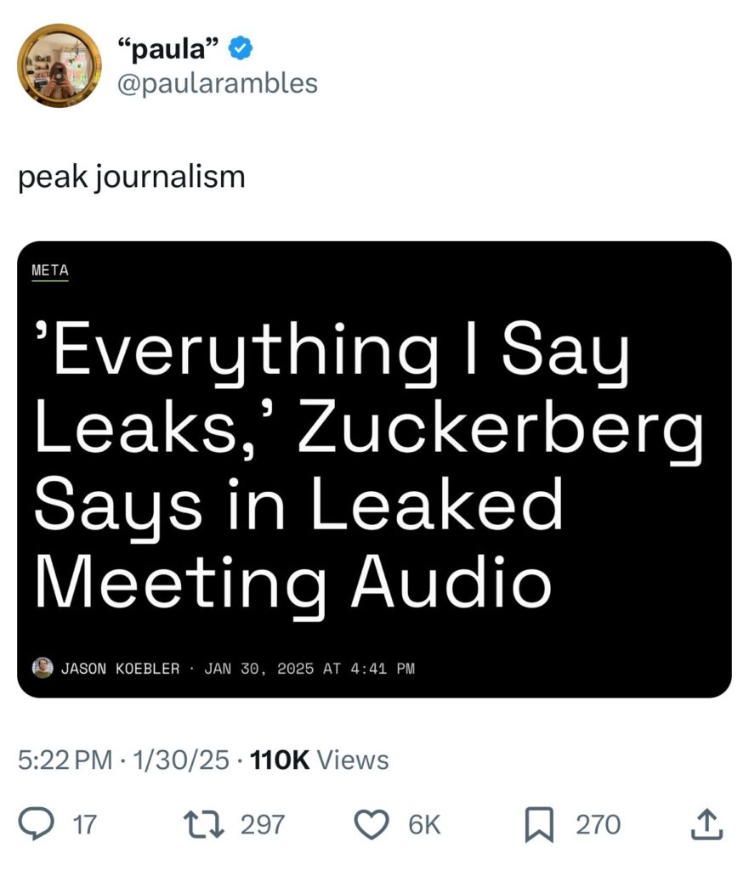Click the 297 reposts count

pos(263,824)
